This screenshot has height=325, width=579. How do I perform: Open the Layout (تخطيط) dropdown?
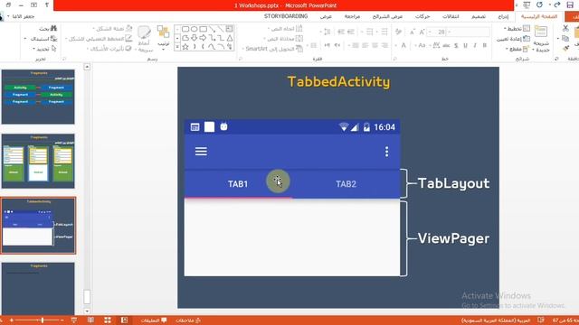coord(517,28)
